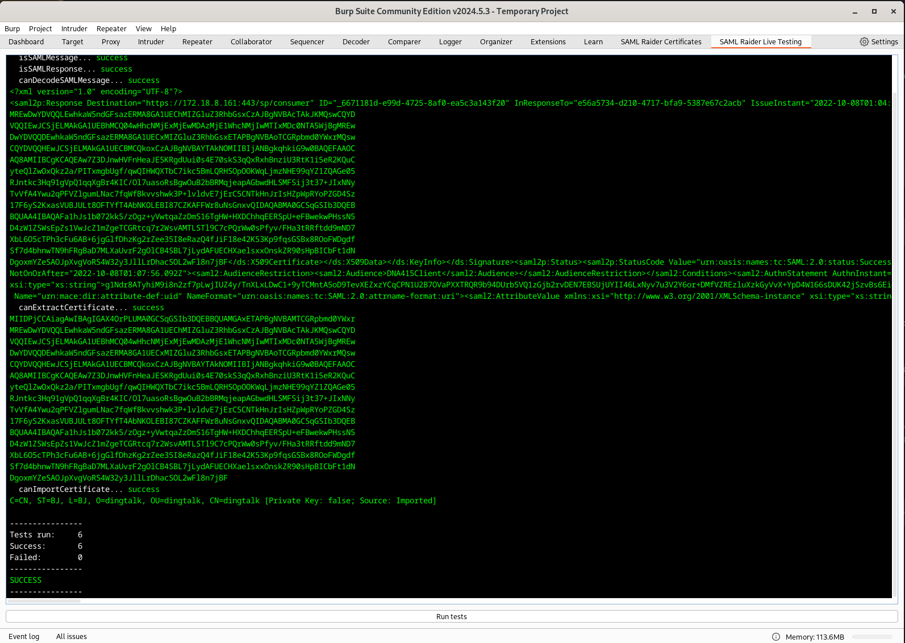Click the Memory: 113.6MB label
Screen dimensions: 905x643
tap(815, 637)
